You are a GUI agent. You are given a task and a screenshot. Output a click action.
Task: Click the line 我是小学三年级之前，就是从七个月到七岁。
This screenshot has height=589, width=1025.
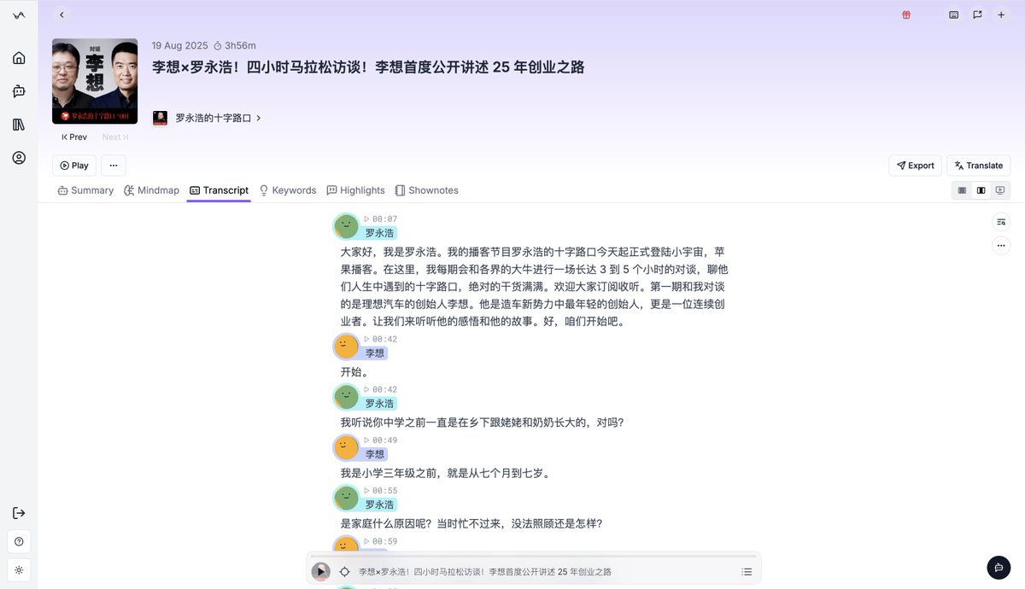click(446, 473)
